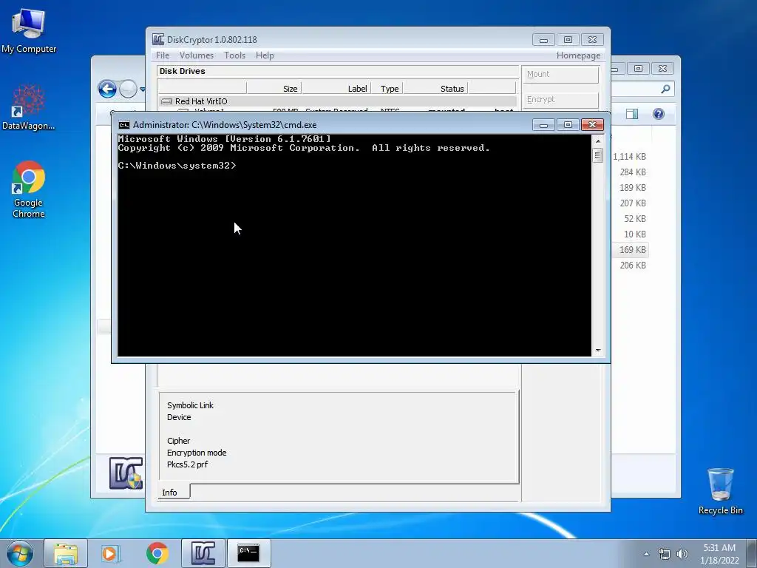This screenshot has width=757, height=568.
Task: Launch Chrome from the taskbar
Action: pyautogui.click(x=157, y=553)
